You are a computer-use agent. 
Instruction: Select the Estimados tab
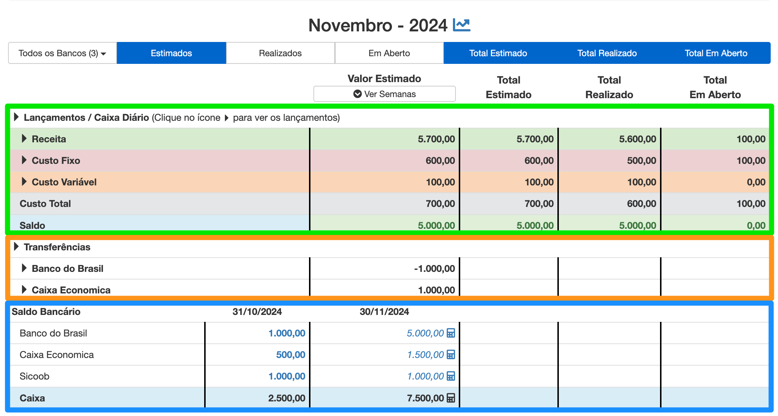click(x=171, y=53)
